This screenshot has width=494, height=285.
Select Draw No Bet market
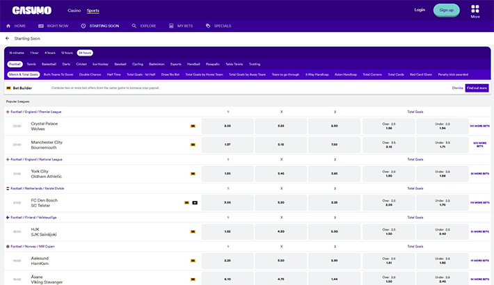pyautogui.click(x=170, y=74)
